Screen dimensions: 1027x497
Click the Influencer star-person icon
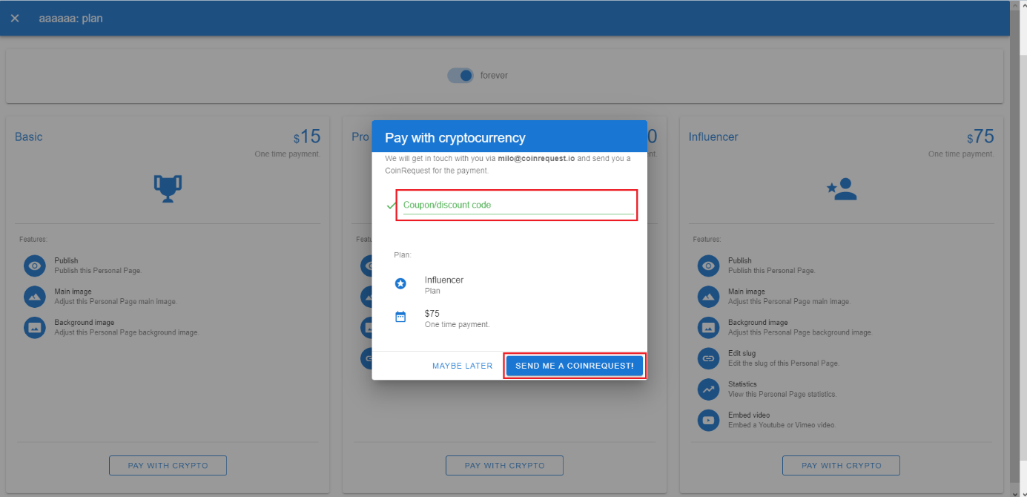(842, 189)
